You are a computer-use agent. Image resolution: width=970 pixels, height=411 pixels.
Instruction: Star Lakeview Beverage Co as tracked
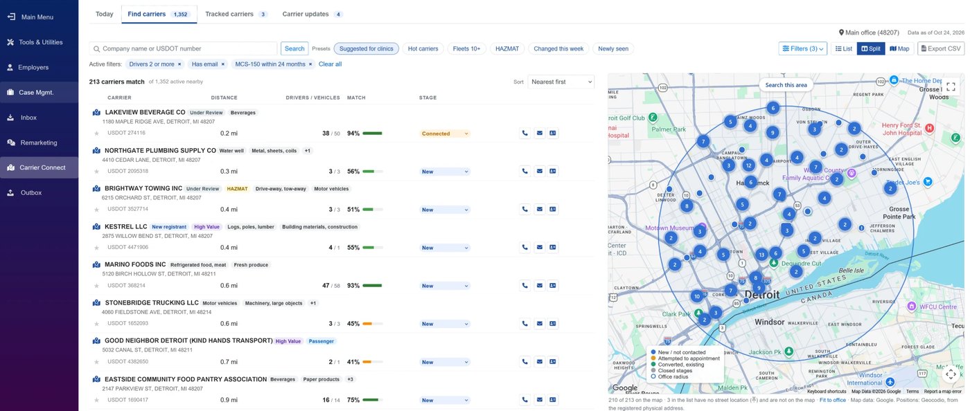pos(96,133)
